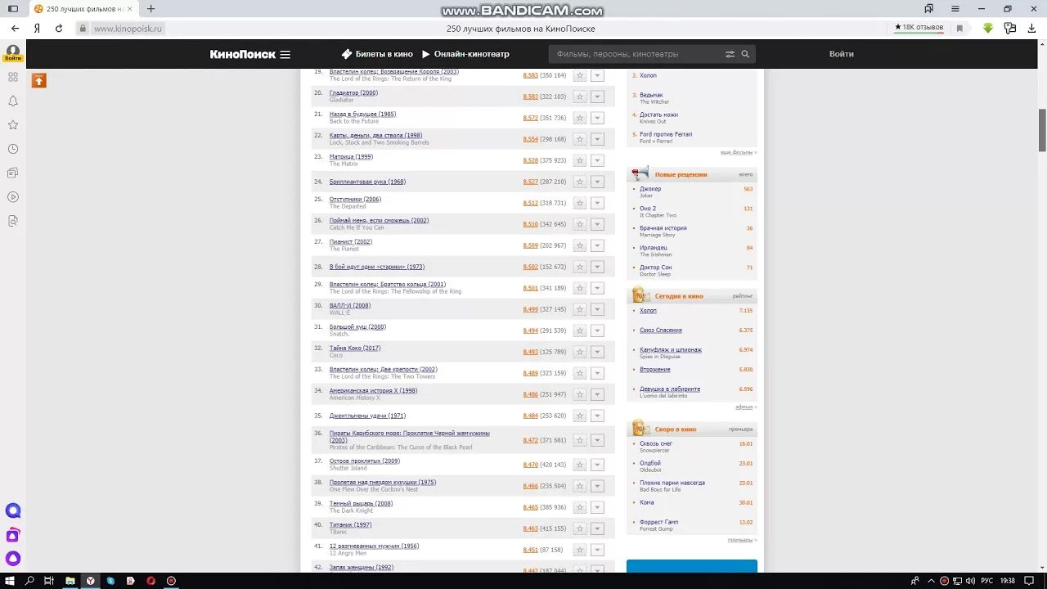Open Билеты в кино section
Image resolution: width=1047 pixels, height=589 pixels.
[x=377, y=54]
